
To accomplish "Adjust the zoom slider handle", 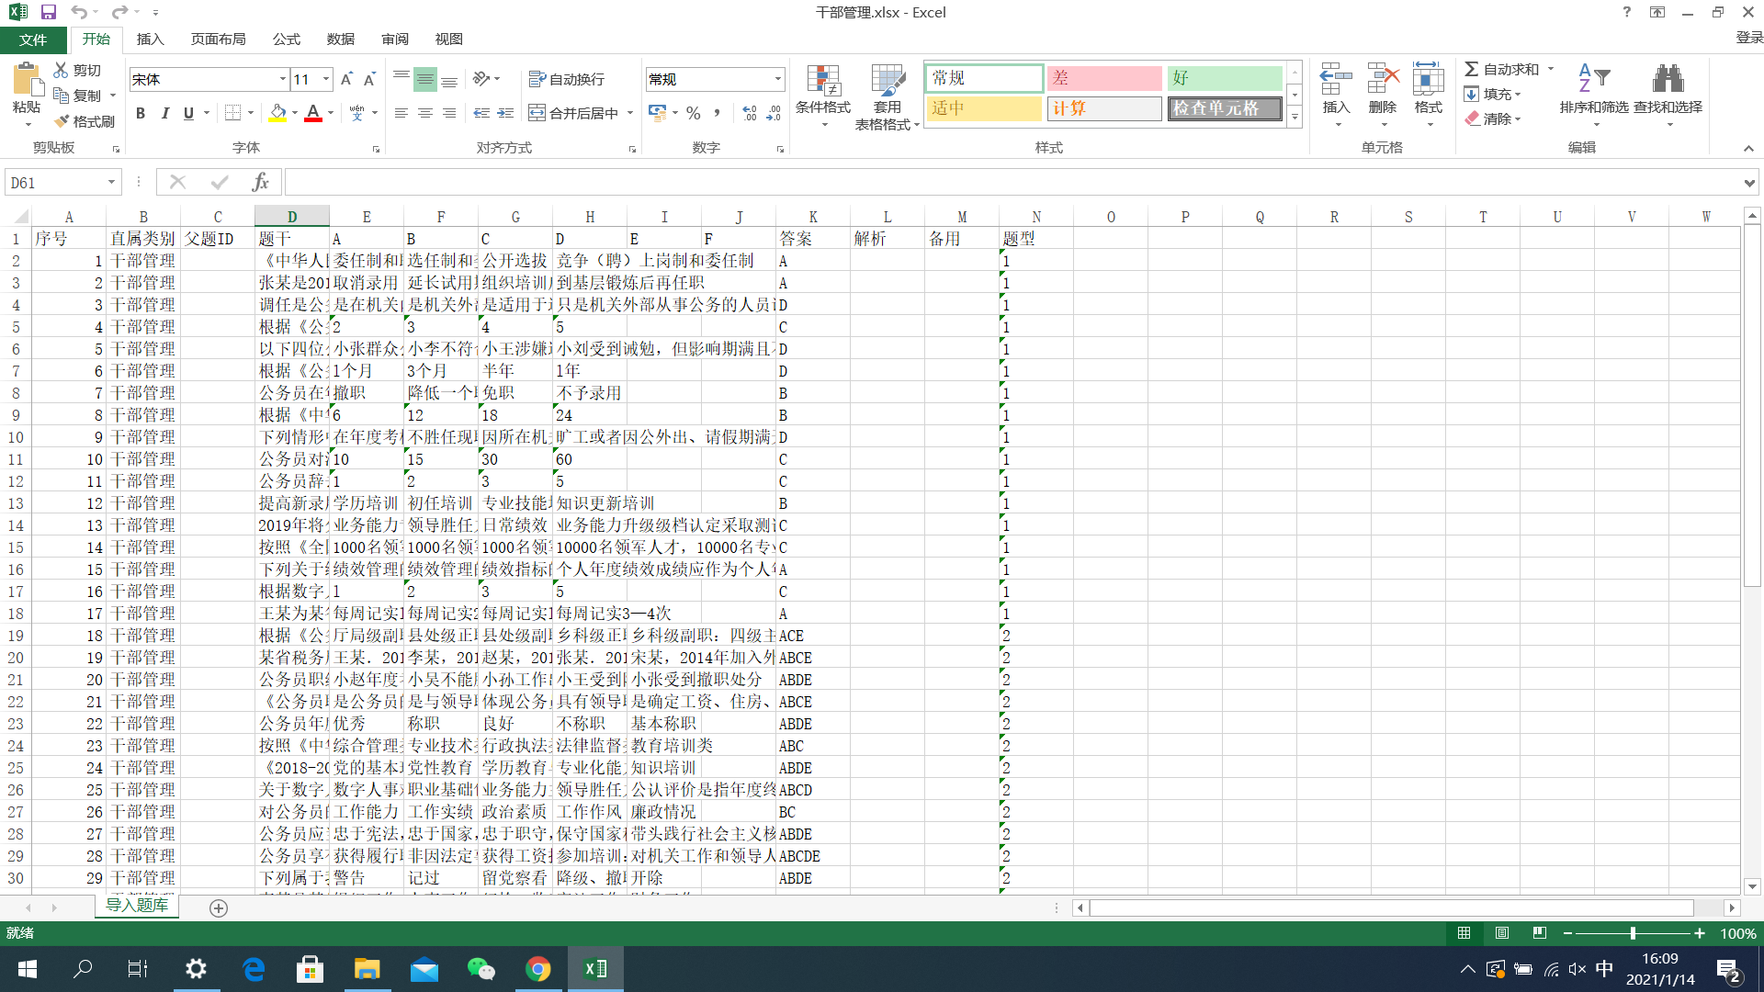I will click(1633, 933).
